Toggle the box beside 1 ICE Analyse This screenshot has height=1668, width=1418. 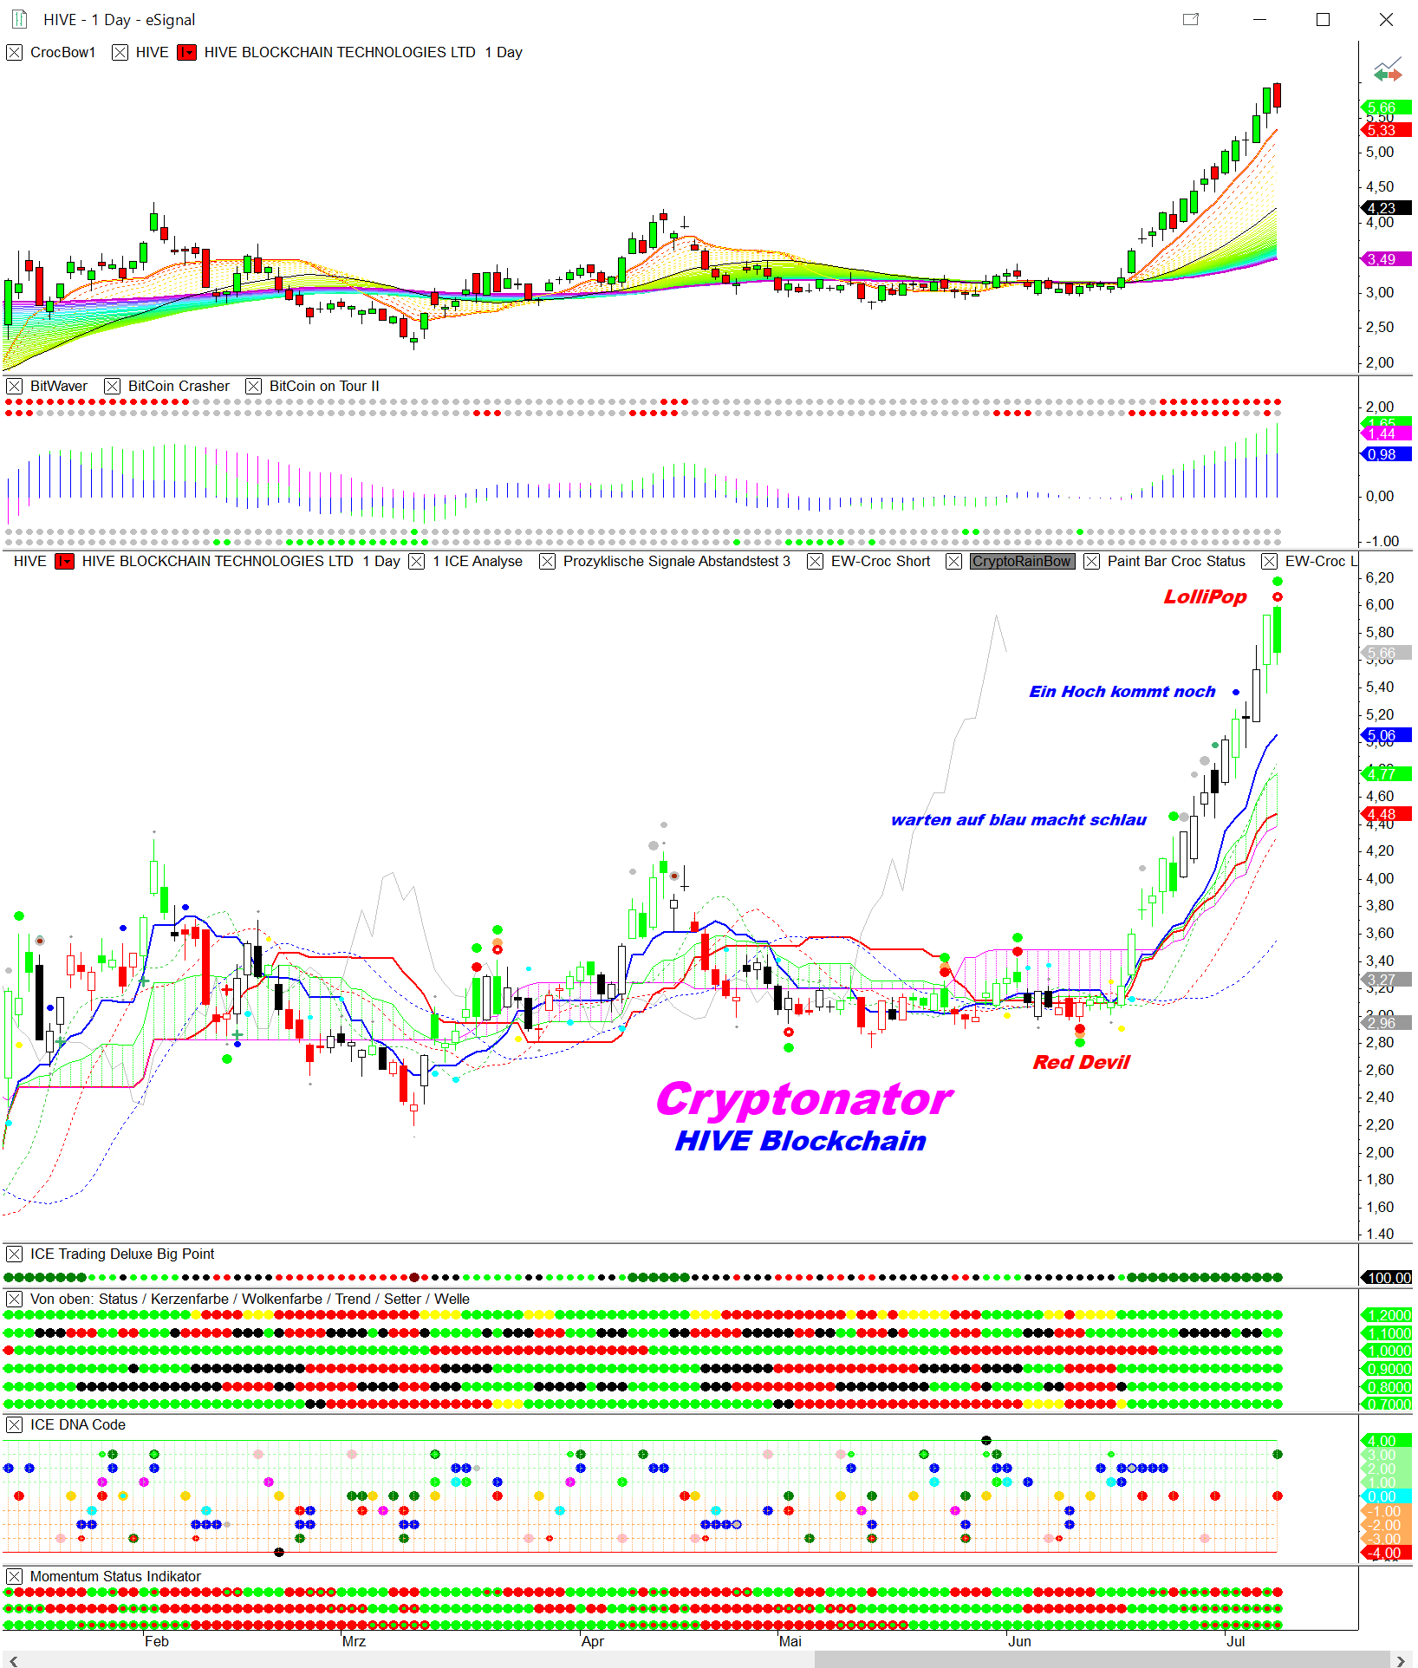(x=417, y=561)
